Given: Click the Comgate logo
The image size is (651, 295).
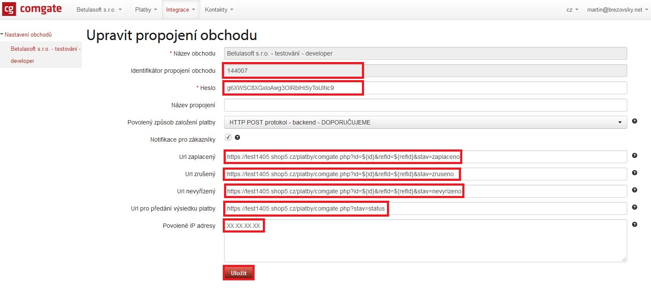Looking at the screenshot, I should tap(32, 9).
